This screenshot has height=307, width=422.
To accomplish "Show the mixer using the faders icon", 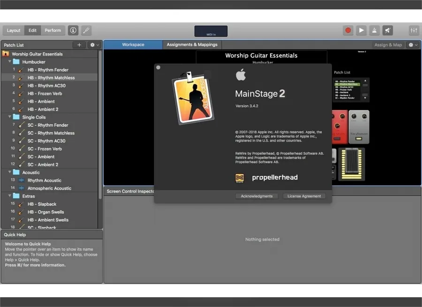I will coord(414,30).
